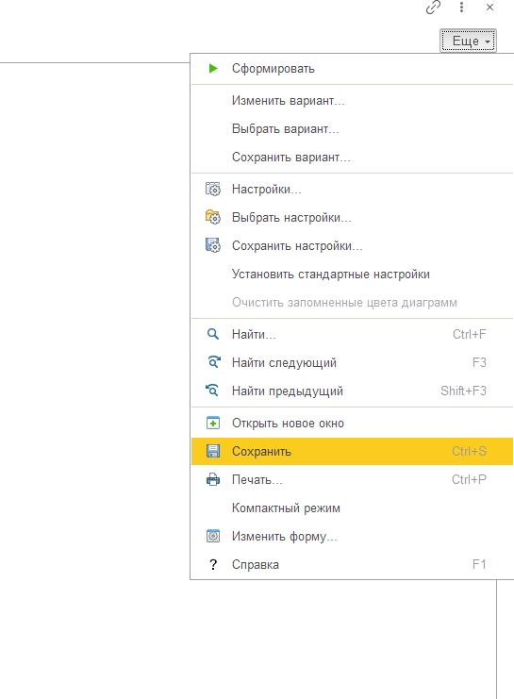Click the question mark Справка icon
This screenshot has height=699, width=514.
(x=213, y=565)
